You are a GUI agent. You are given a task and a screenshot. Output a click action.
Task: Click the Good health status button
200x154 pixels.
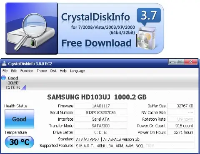click(x=19, y=119)
